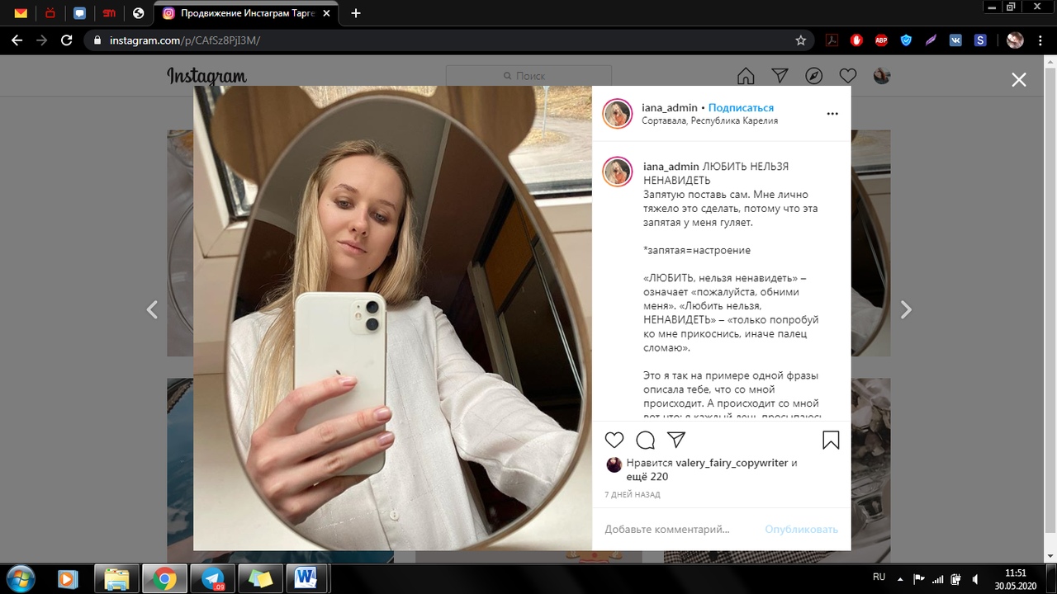
Task: Open a new browser tab
Action: pos(356,13)
